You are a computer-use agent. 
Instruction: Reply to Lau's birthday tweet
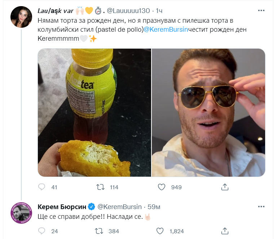point(42,187)
